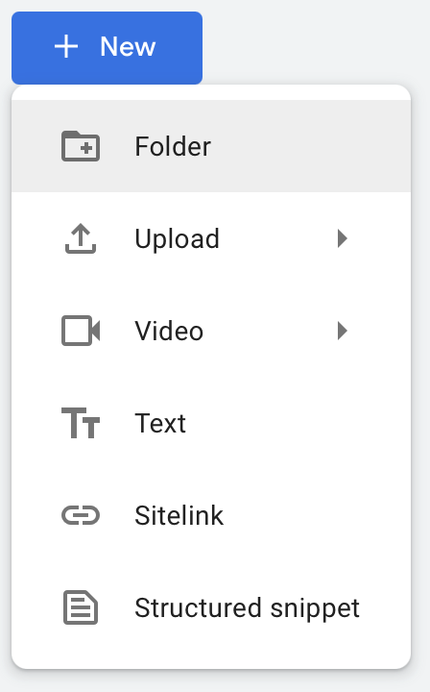Pick the Video menu entry label
Image resolution: width=430 pixels, height=692 pixels.
(x=169, y=331)
